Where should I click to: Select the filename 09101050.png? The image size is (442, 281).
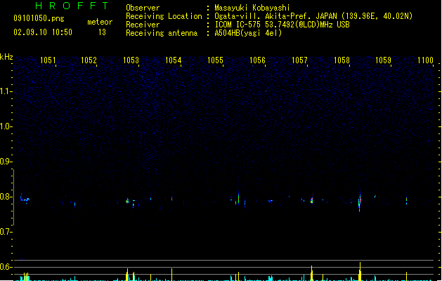pos(39,18)
